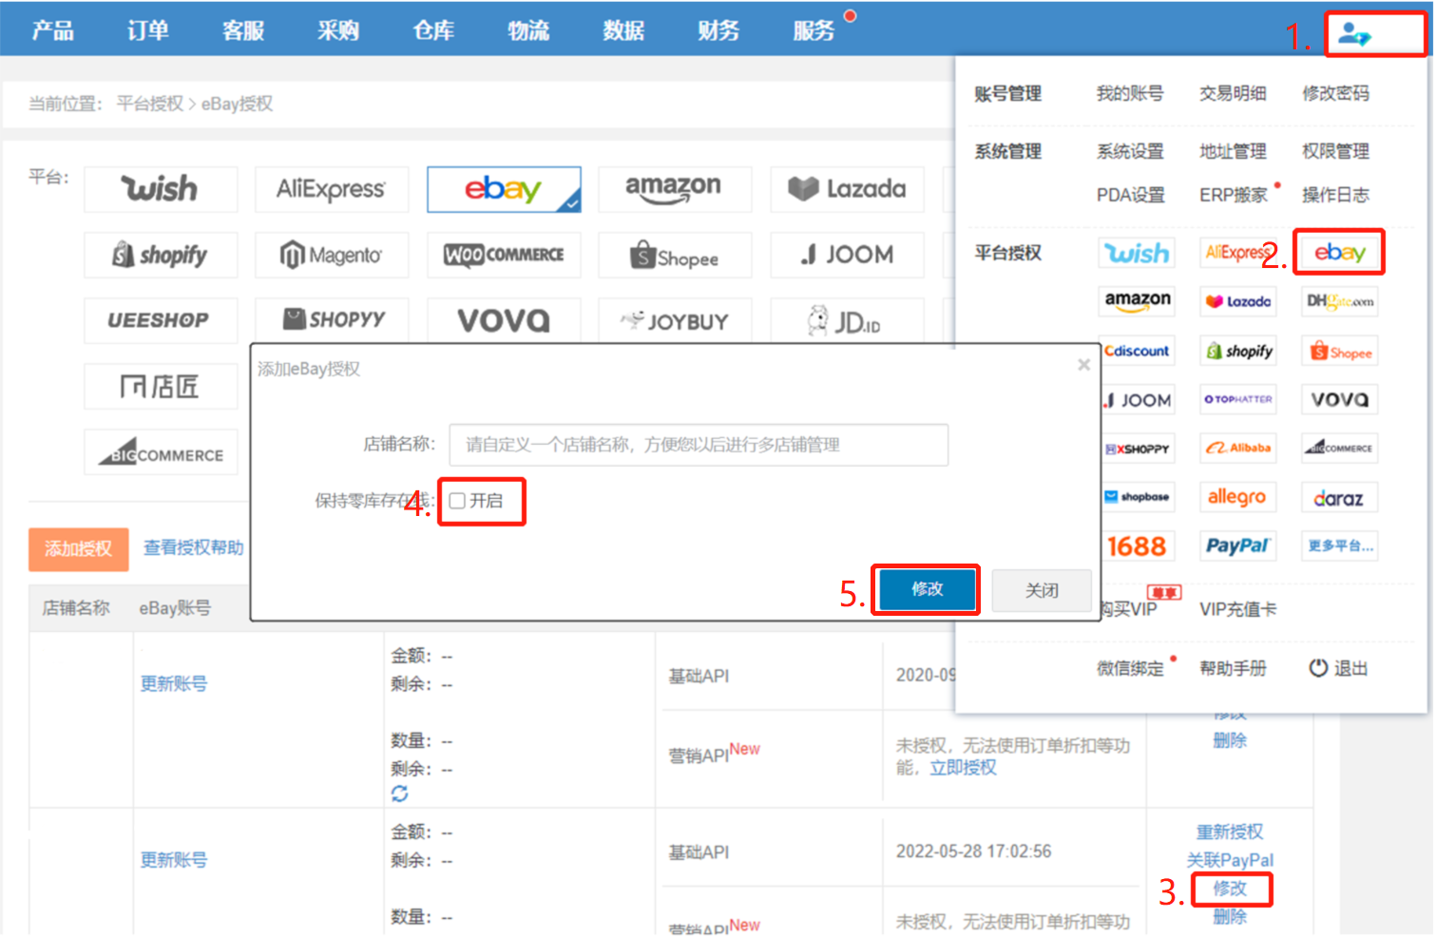Open 权限管理 in system management
Viewport: 1436px width, 937px height.
tap(1335, 151)
